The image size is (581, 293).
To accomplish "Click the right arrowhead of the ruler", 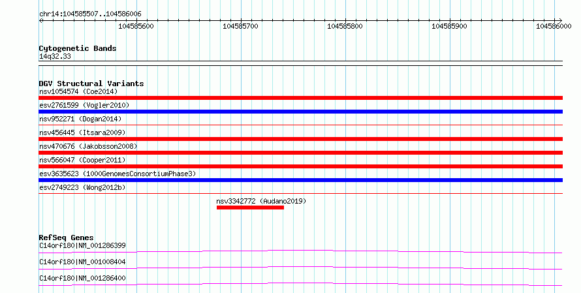I will pyautogui.click(x=561, y=21).
